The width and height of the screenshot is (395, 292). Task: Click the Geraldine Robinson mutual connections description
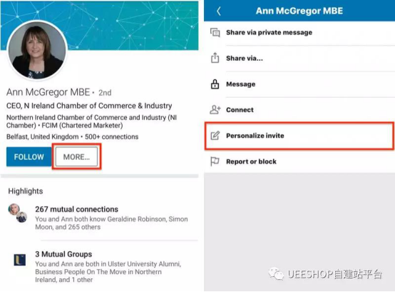coord(111,223)
